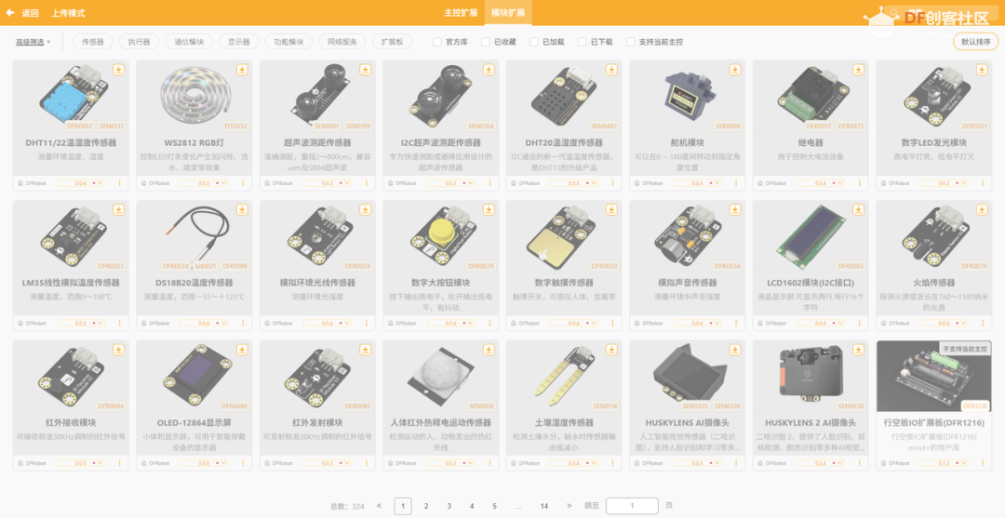Click 上传模式 in the top bar
Screen dimensions: 1005x518
68,13
